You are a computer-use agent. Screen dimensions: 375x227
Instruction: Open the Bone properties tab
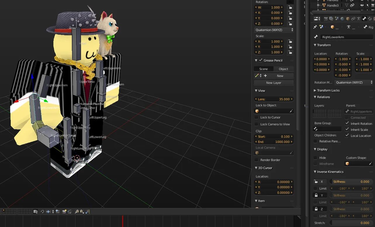pyautogui.click(x=364, y=19)
